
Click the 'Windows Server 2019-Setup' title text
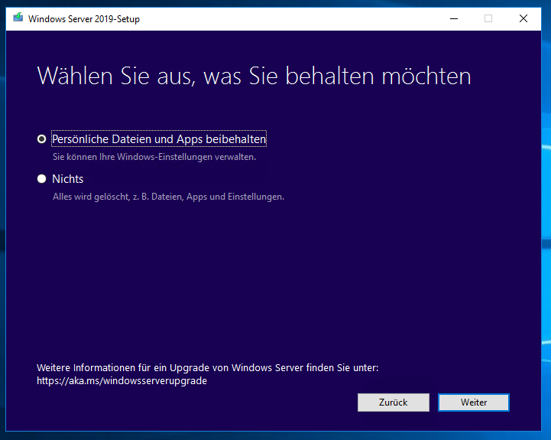(x=84, y=19)
